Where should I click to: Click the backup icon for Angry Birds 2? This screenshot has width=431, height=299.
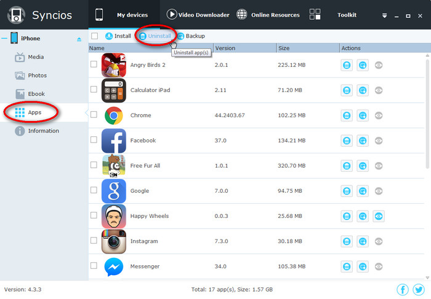click(363, 65)
